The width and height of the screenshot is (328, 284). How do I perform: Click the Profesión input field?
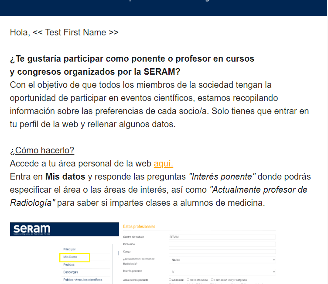[222, 244]
